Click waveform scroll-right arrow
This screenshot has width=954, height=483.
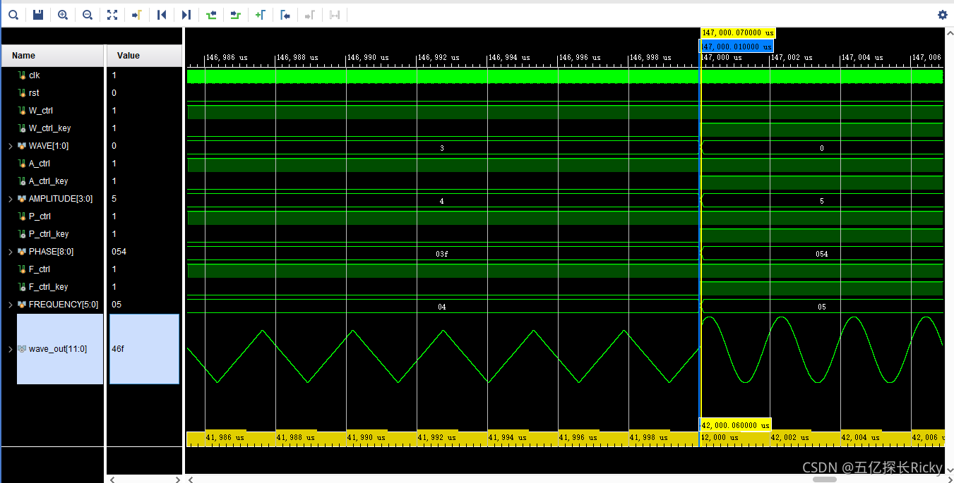click(940, 479)
